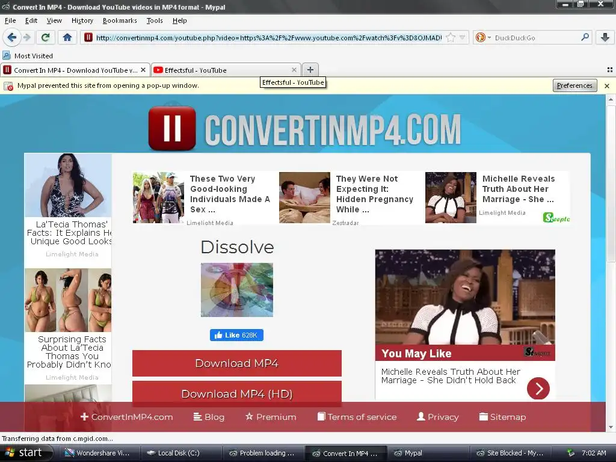Image resolution: width=616 pixels, height=462 pixels.
Task: Open the browser home page
Action: click(67, 37)
